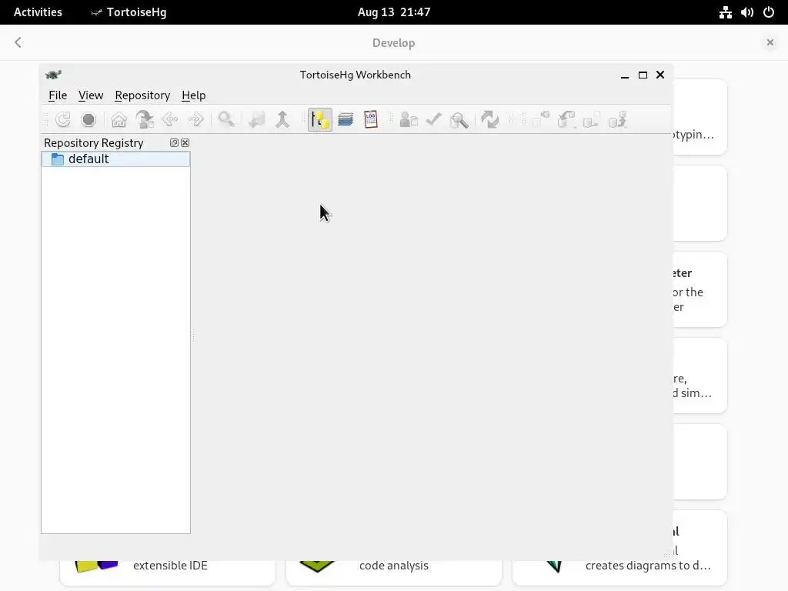Open the code analysis app card
Viewport: 788px width, 591px height.
[x=393, y=573]
